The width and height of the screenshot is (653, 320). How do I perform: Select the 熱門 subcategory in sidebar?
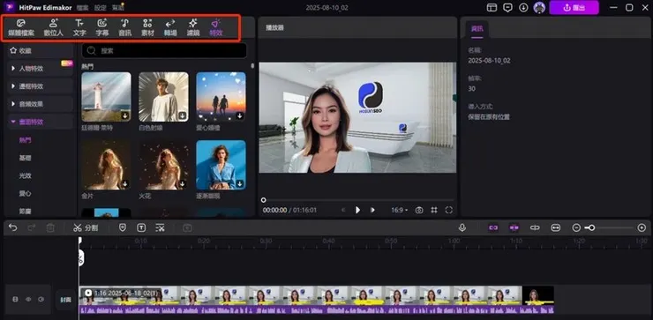(x=26, y=140)
